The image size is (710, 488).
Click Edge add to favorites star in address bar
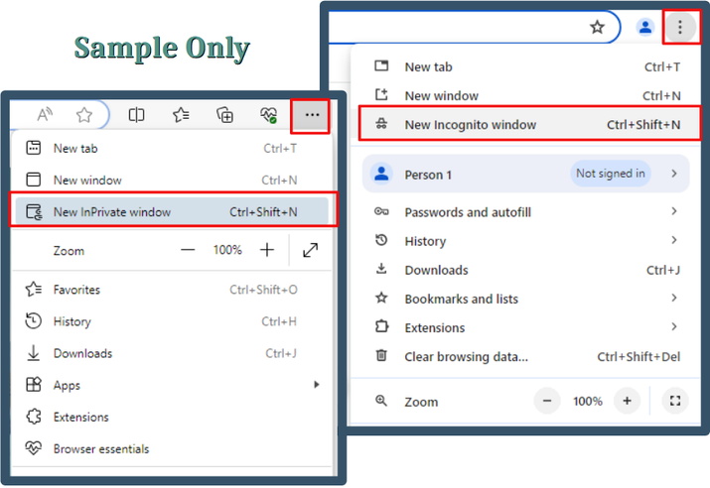pyautogui.click(x=84, y=115)
